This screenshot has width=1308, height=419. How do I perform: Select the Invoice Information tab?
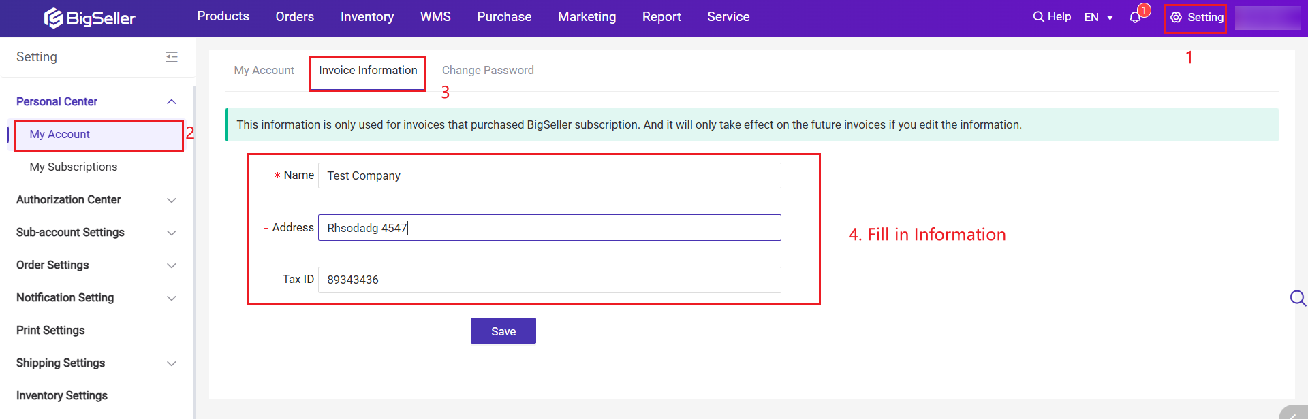click(368, 70)
